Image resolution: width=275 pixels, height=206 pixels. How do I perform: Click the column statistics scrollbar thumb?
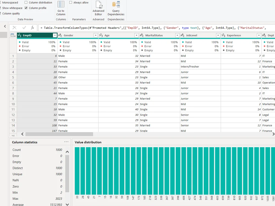67,174
